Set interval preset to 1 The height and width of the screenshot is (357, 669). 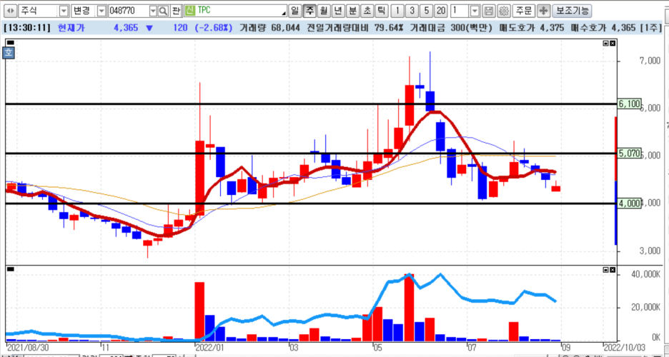tap(397, 11)
